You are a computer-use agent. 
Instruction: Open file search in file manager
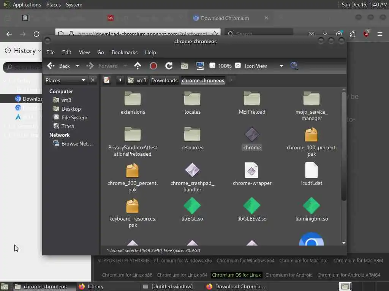coord(294,66)
